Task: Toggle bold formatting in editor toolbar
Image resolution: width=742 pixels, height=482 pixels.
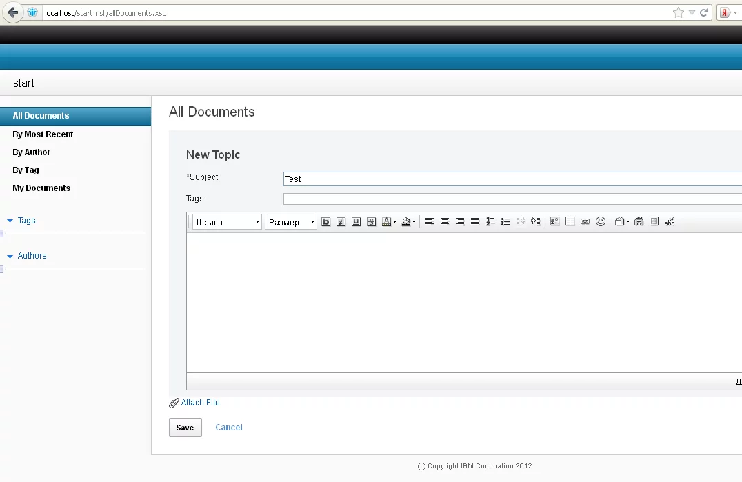Action: (x=326, y=222)
